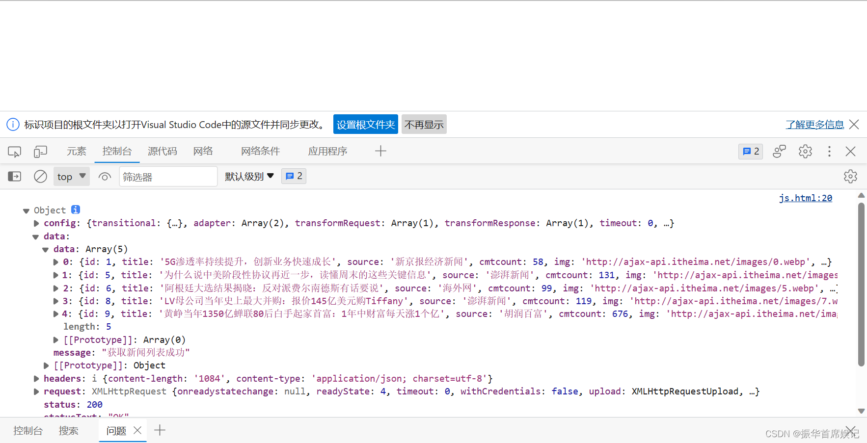Collapse the data Array(5) node
Image resolution: width=867 pixels, height=443 pixels.
[46, 249]
